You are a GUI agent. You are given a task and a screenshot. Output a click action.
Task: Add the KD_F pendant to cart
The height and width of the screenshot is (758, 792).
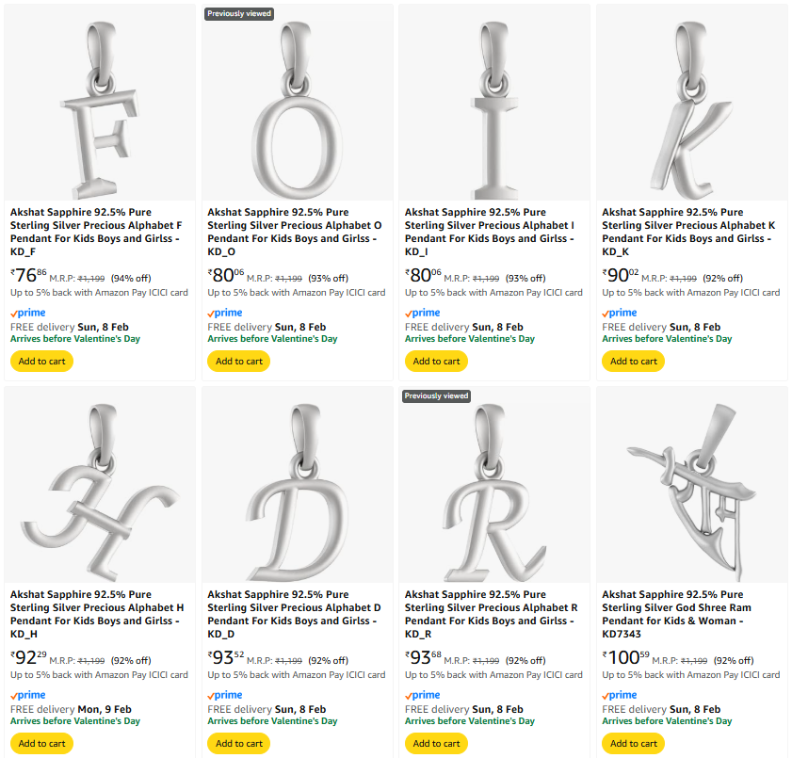pos(41,361)
